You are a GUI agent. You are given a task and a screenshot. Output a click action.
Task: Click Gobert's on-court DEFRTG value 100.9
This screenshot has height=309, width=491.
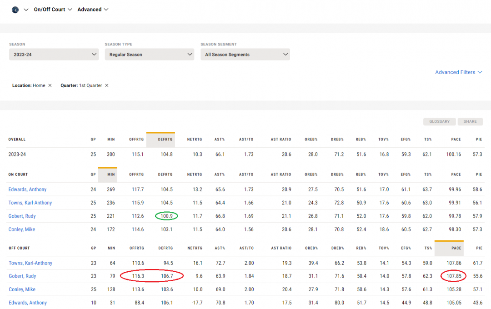(166, 216)
